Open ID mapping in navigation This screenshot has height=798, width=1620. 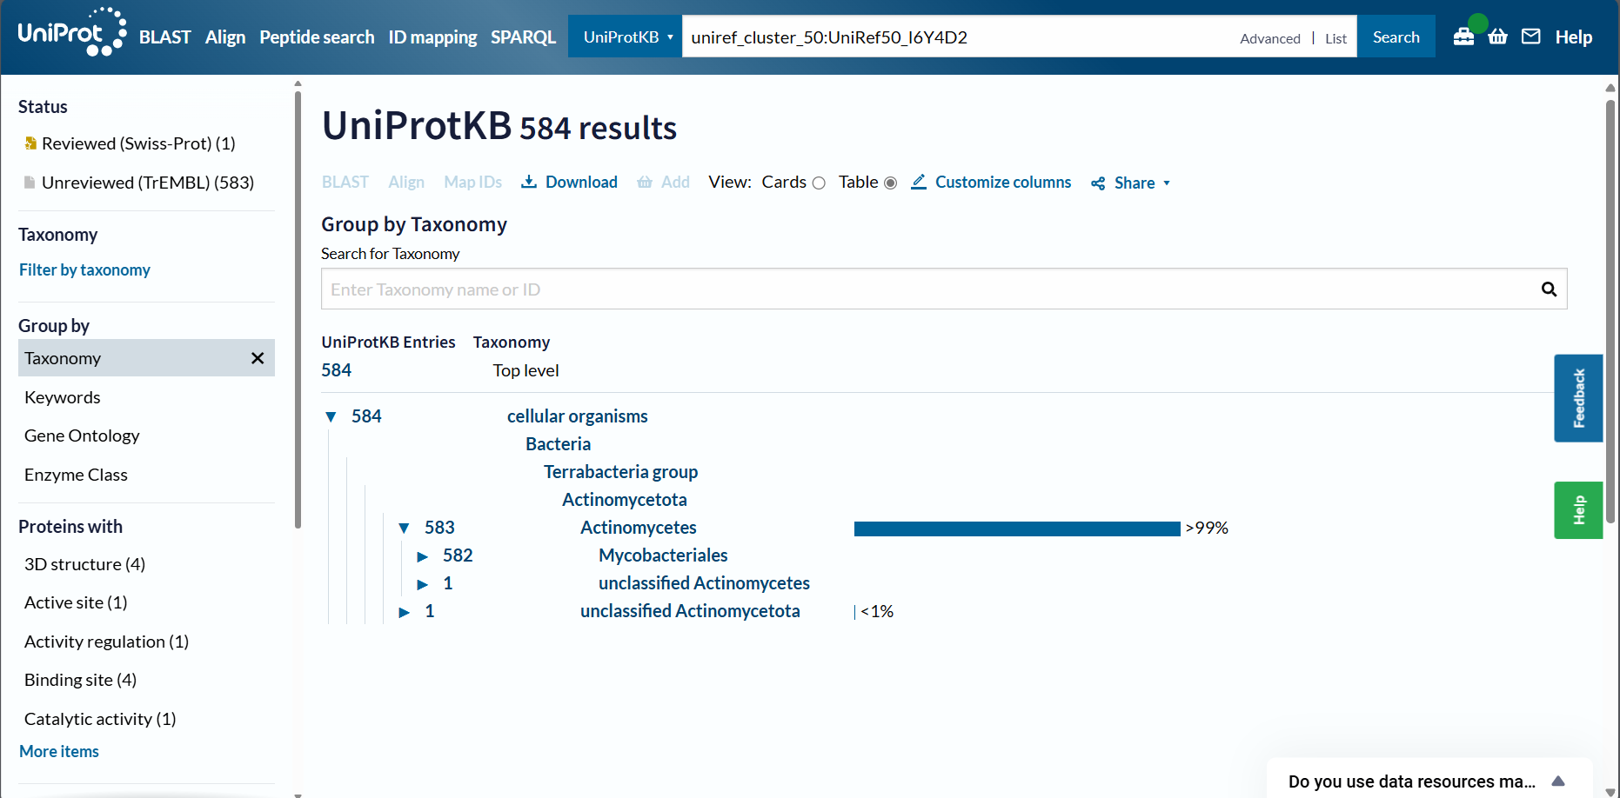[x=432, y=37]
